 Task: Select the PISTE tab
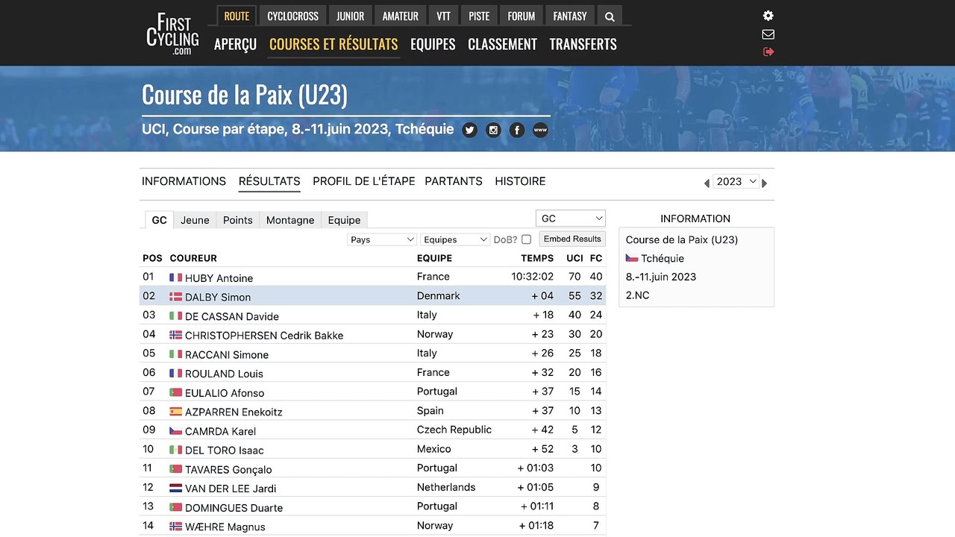click(479, 16)
